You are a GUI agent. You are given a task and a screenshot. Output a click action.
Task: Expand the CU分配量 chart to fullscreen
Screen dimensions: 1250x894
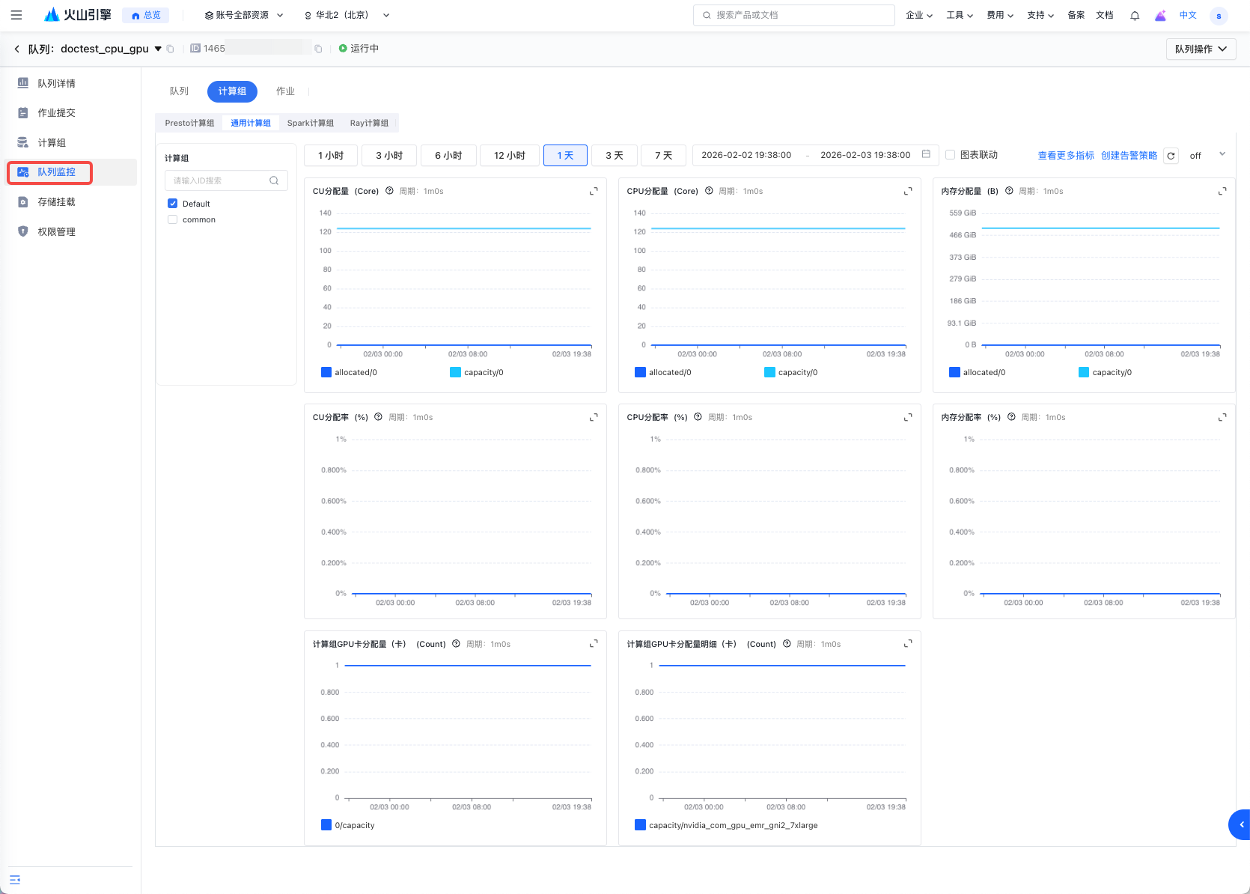[x=594, y=192]
